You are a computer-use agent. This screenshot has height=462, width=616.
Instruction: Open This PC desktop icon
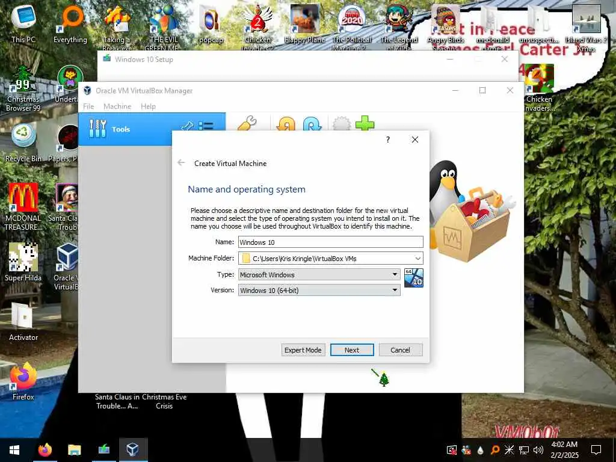click(x=23, y=23)
